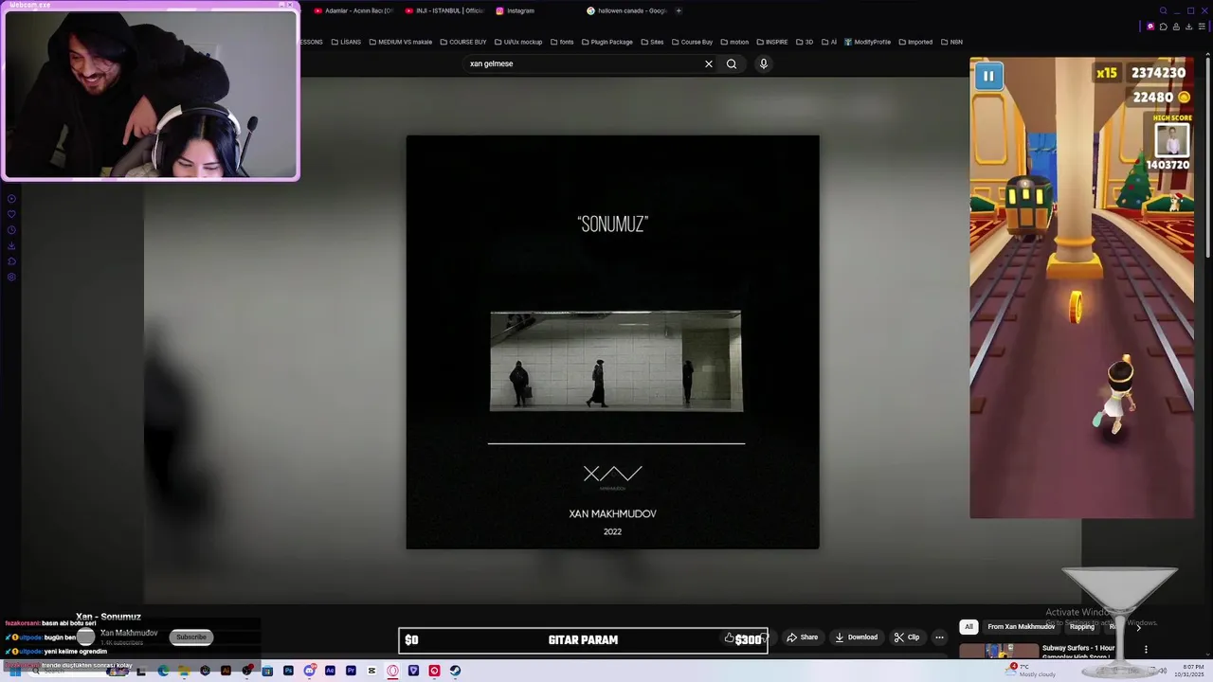Screen dimensions: 1213x682
Task: Like the video with thumbs-up icon
Action: [x=729, y=637]
